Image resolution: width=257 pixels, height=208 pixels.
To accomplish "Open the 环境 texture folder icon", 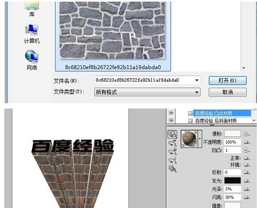I will click(246, 165).
